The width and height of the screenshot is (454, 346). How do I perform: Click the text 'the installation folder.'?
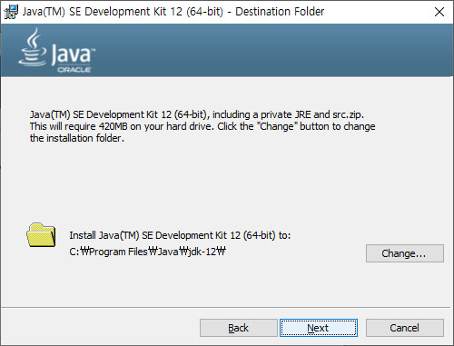(77, 138)
